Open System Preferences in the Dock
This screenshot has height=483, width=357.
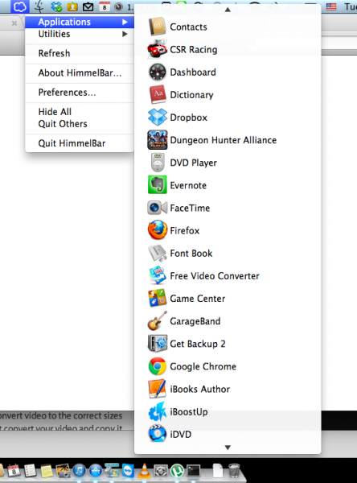click(x=161, y=471)
